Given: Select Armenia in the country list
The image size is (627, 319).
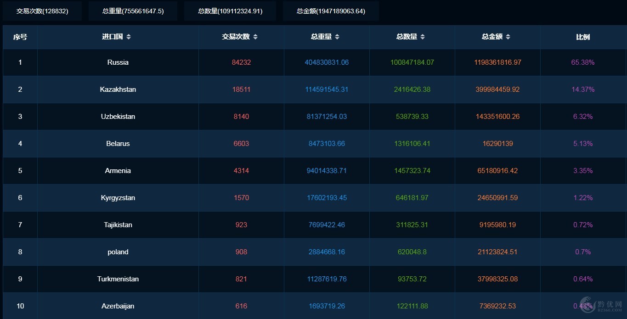Looking at the screenshot, I should [x=118, y=171].
